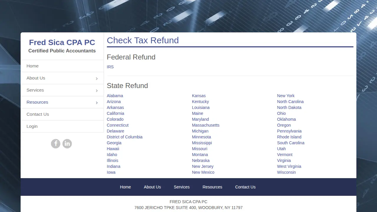Screen dimensions: 377x212
Task: Open the Georgia state refund link
Action: 114,143
